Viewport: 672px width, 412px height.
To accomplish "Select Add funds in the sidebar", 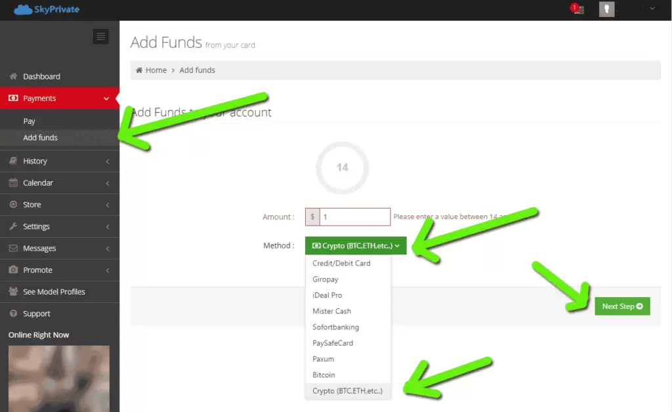I will pyautogui.click(x=60, y=138).
